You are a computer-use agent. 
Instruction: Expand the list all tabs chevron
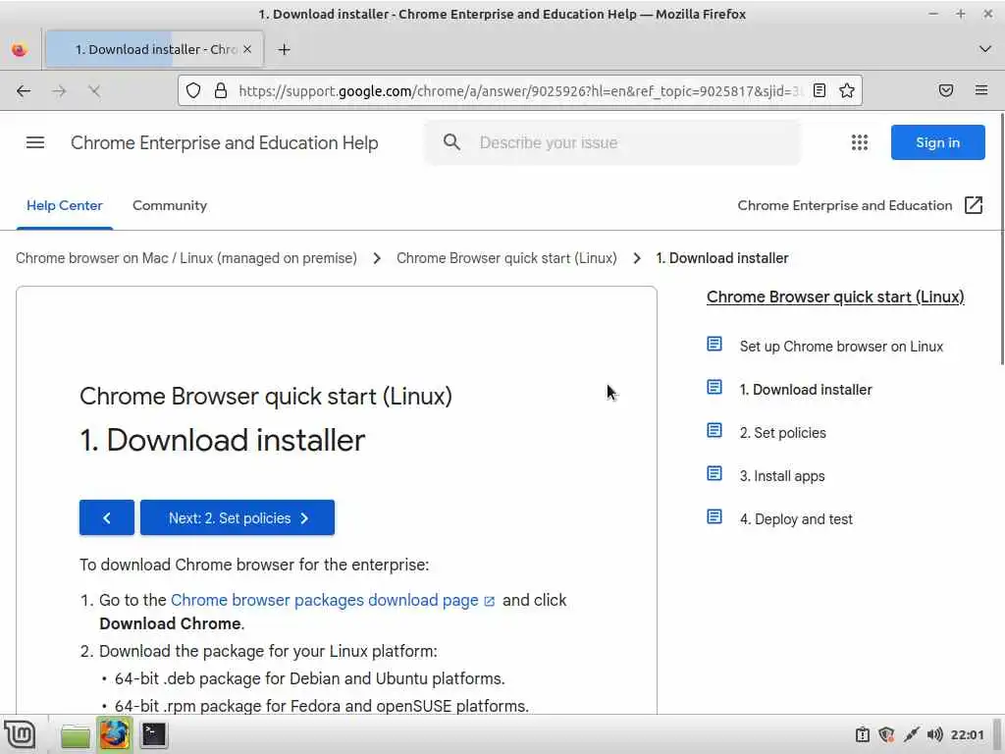pos(985,49)
